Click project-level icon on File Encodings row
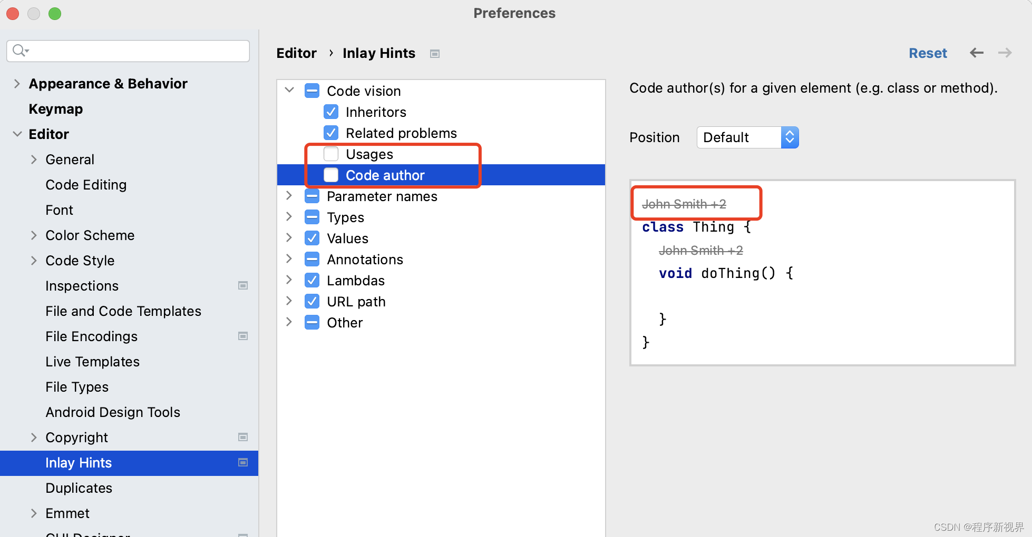 243,336
